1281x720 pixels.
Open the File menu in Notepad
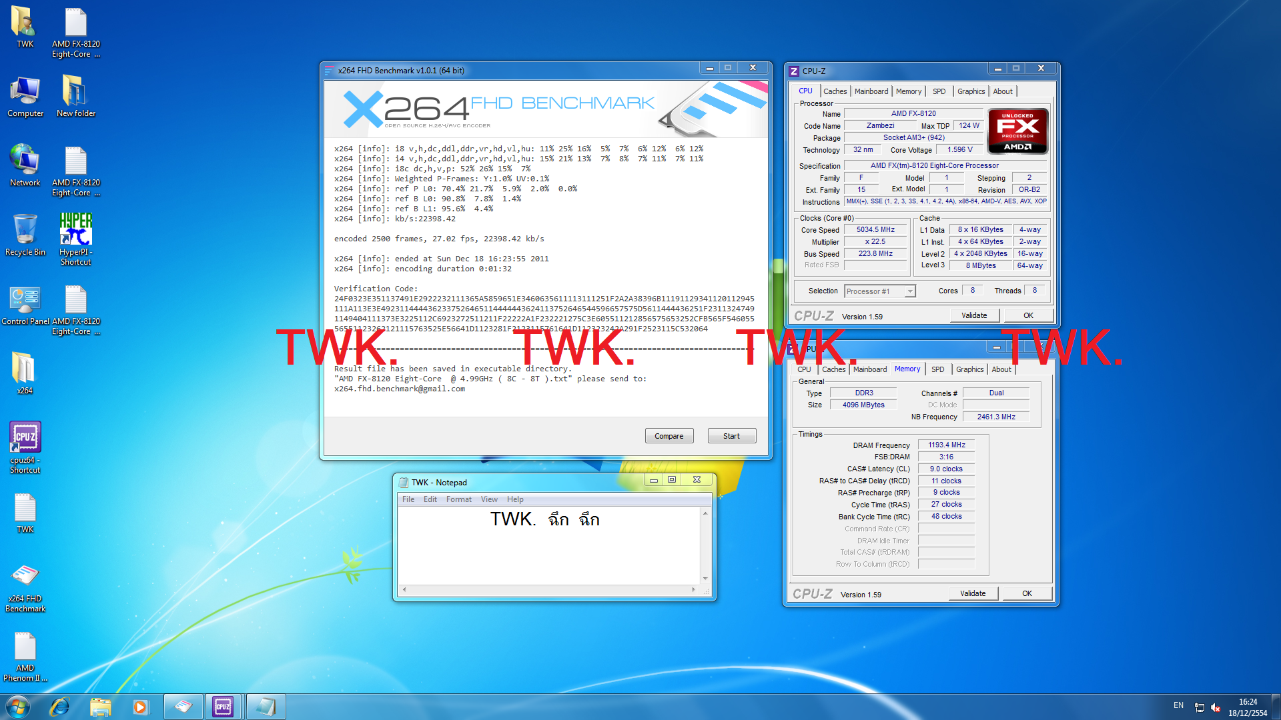(x=408, y=499)
